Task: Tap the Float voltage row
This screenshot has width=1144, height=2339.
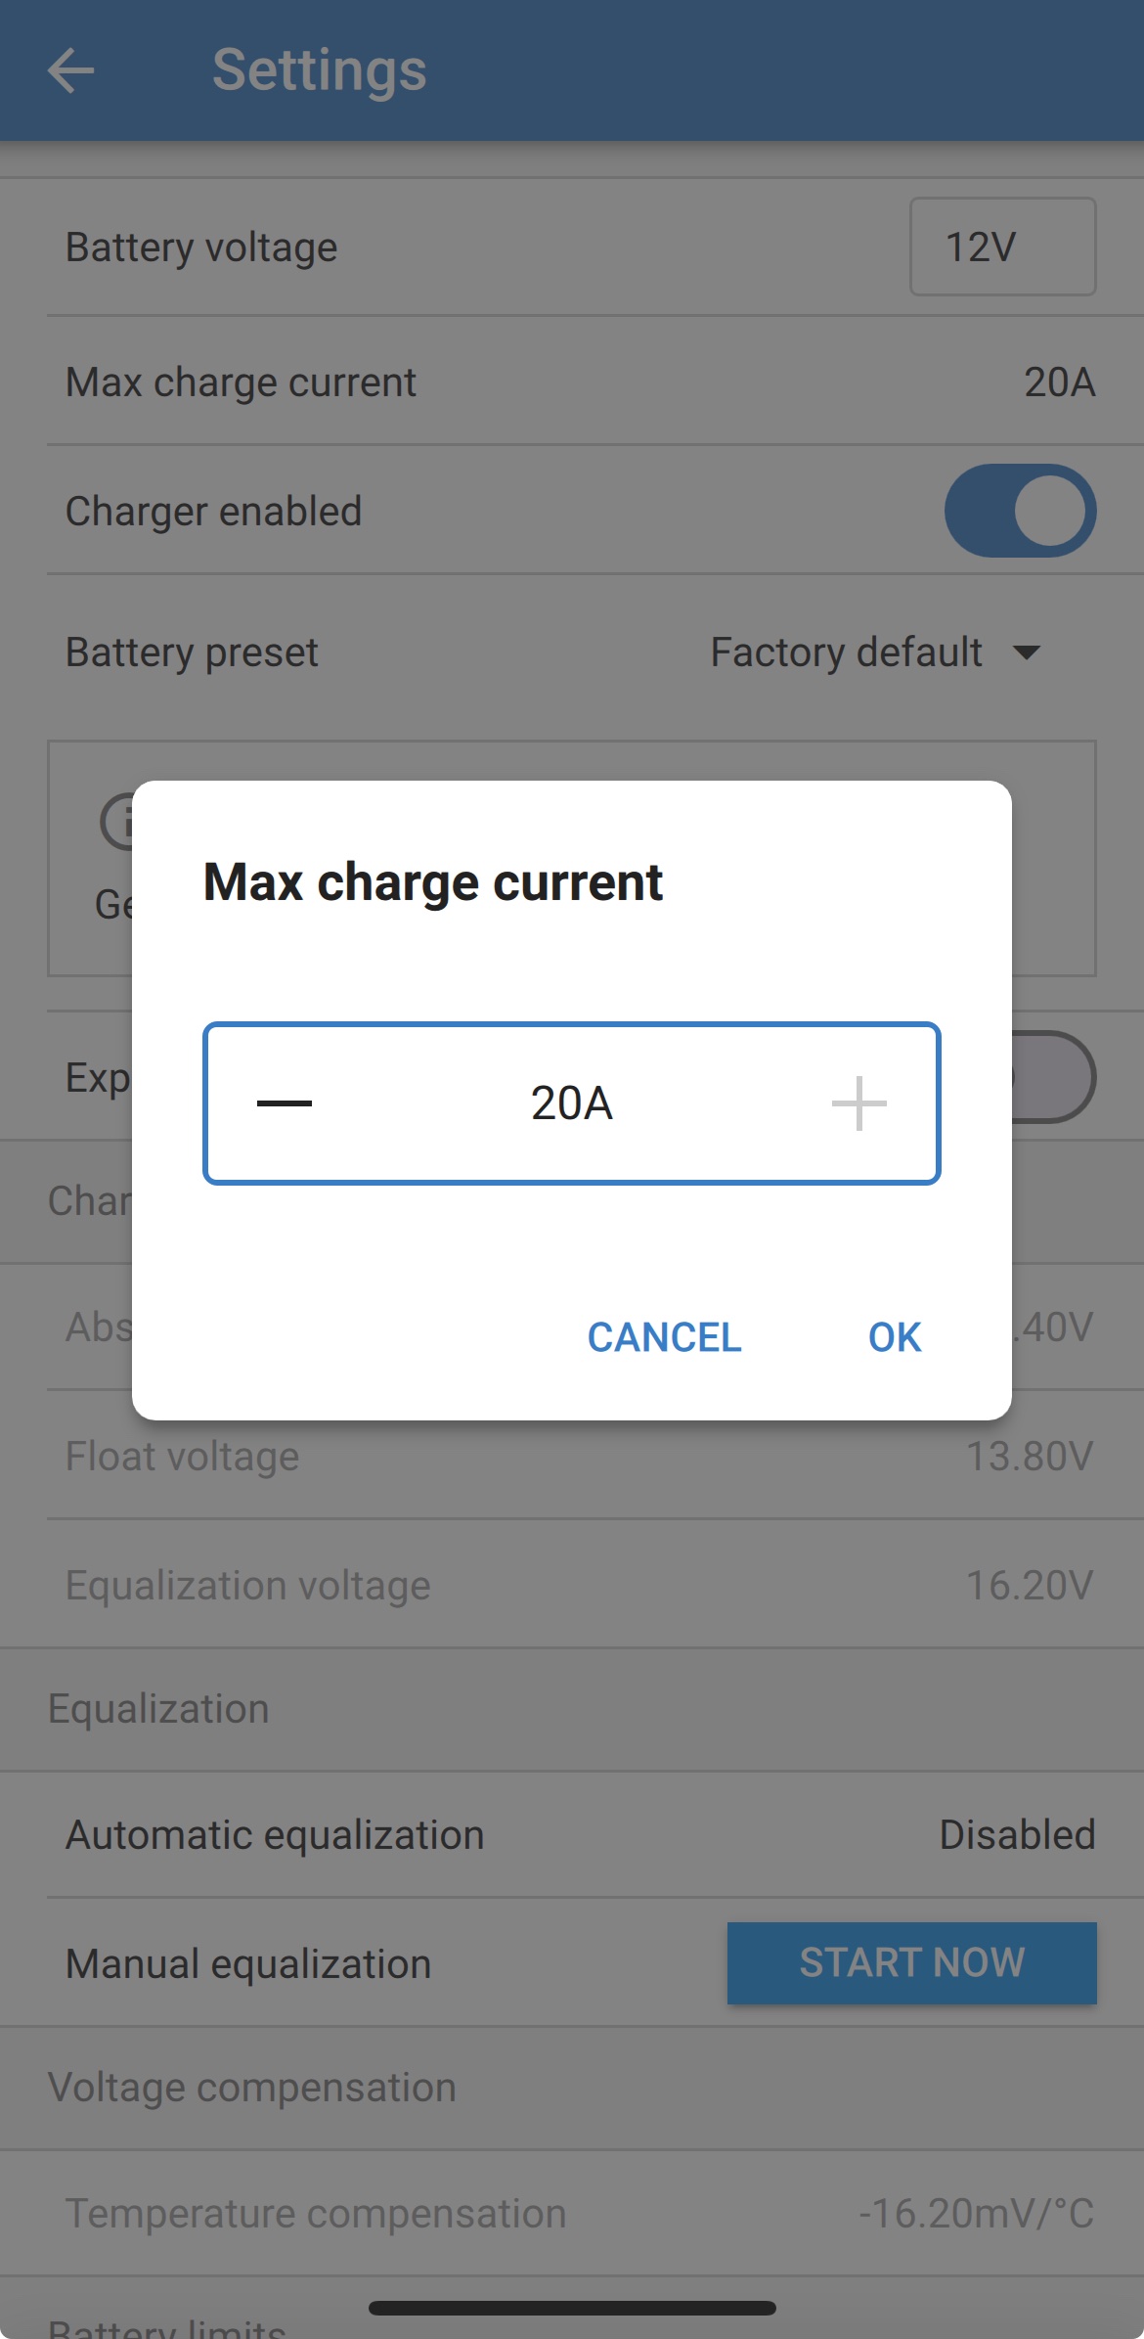Action: coord(571,1457)
